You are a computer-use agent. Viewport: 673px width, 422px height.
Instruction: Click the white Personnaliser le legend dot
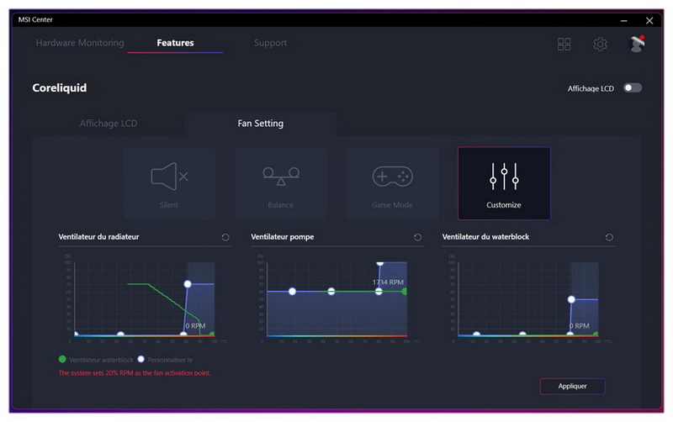tap(140, 360)
